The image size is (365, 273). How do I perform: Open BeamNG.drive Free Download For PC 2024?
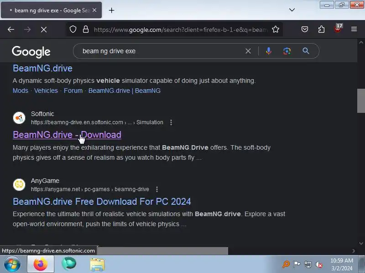(102, 202)
